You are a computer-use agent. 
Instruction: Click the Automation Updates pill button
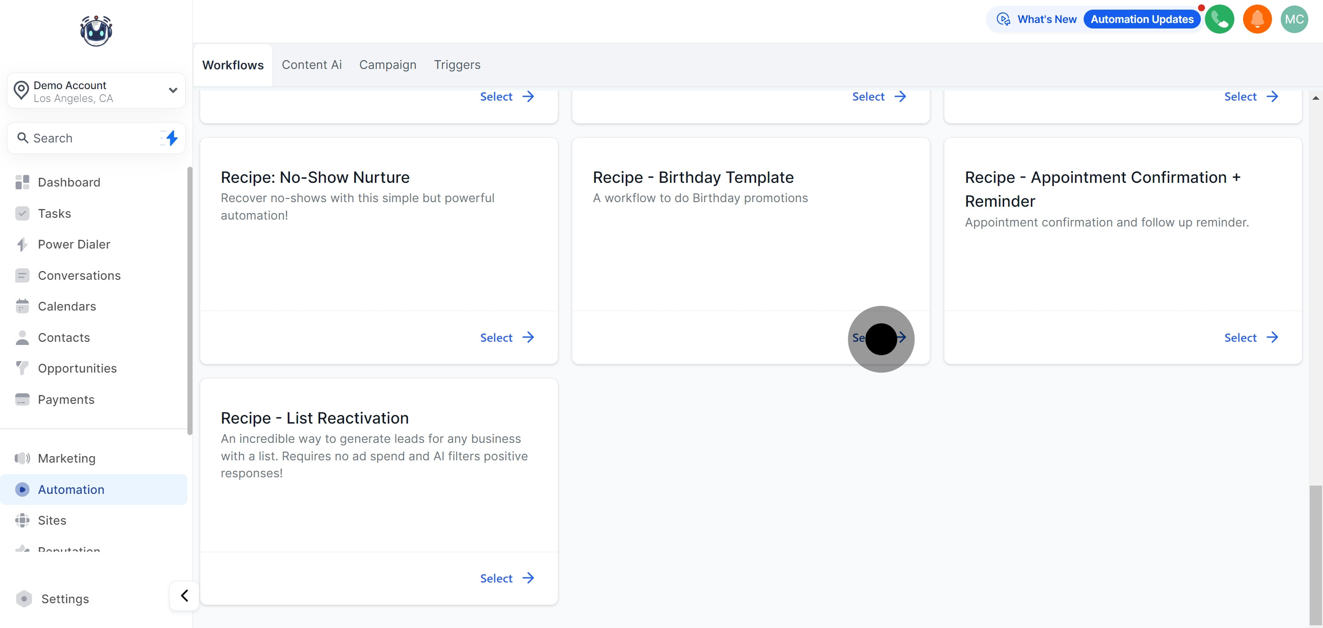(1142, 19)
